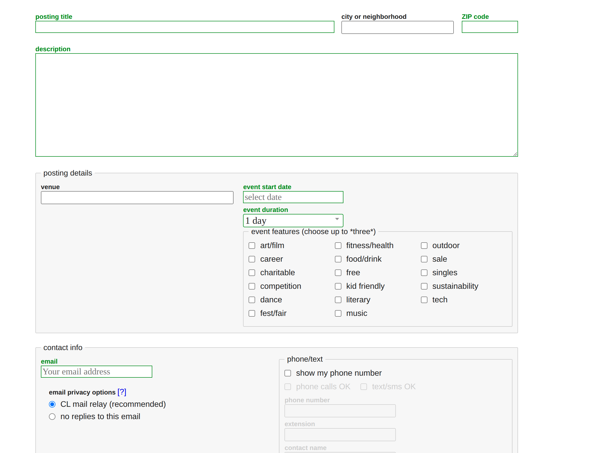
Task: Select the kid friendly checkbox
Action: coord(338,286)
